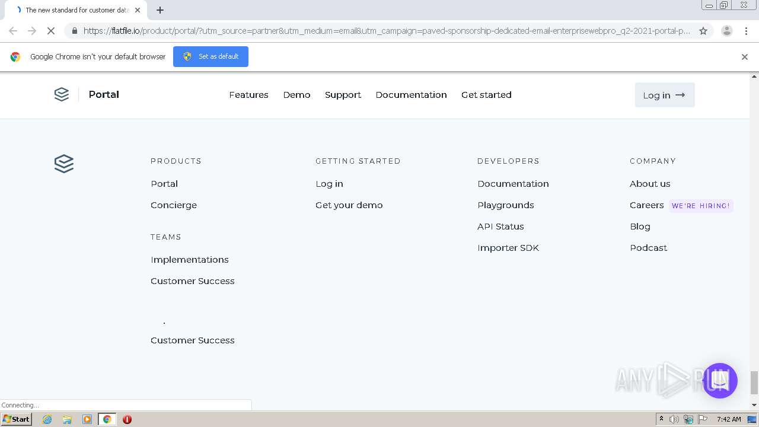Open the chat widget bubble

[x=720, y=381]
